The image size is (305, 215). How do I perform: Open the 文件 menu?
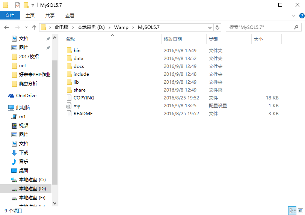pyautogui.click(x=10, y=15)
